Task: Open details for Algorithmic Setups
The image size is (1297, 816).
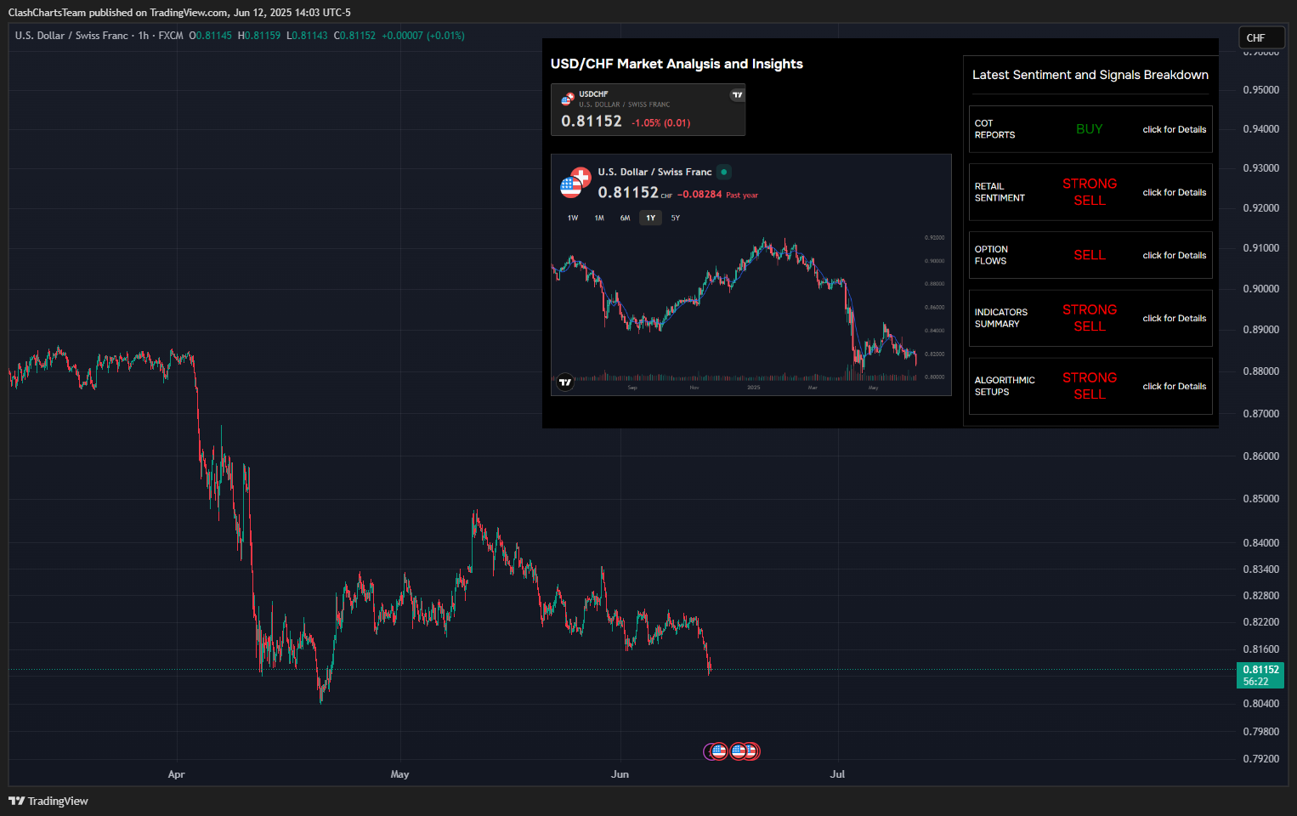Action: 1174,387
